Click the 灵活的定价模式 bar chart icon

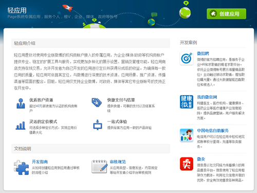click(x=21, y=126)
